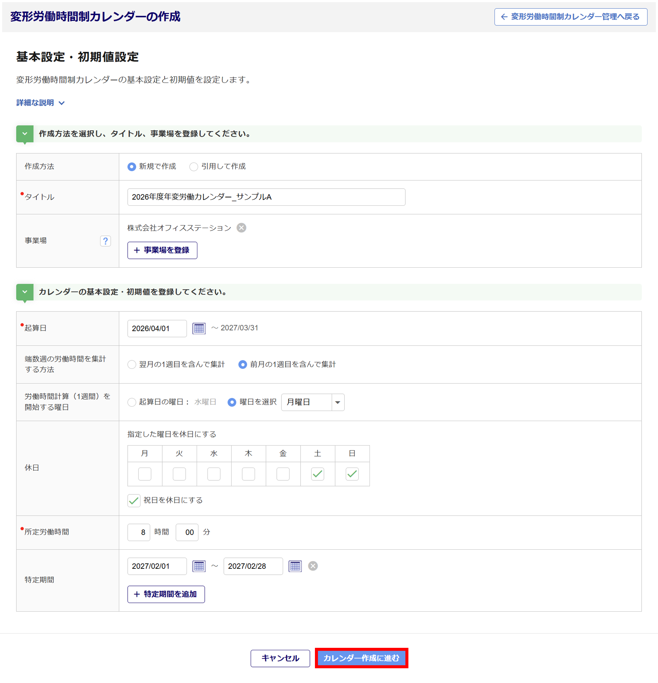Delete the 特定期間 date range row
The width and height of the screenshot is (658, 683).
(x=313, y=566)
